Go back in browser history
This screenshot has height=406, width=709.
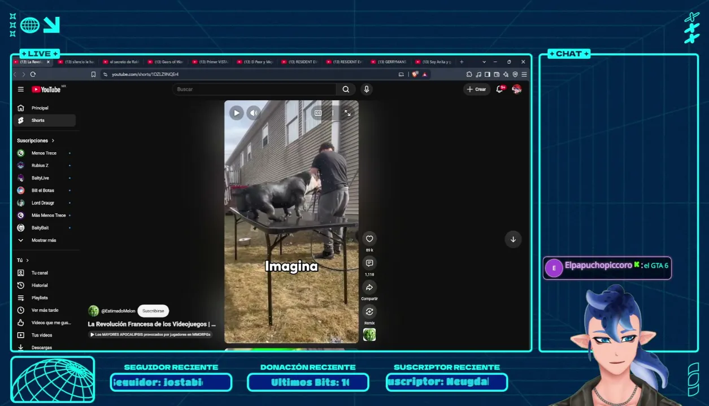point(15,74)
